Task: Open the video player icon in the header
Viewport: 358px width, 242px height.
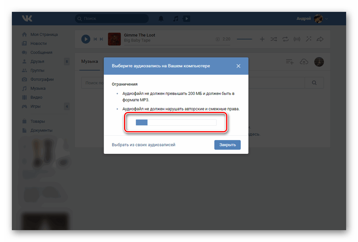Action: (x=186, y=19)
